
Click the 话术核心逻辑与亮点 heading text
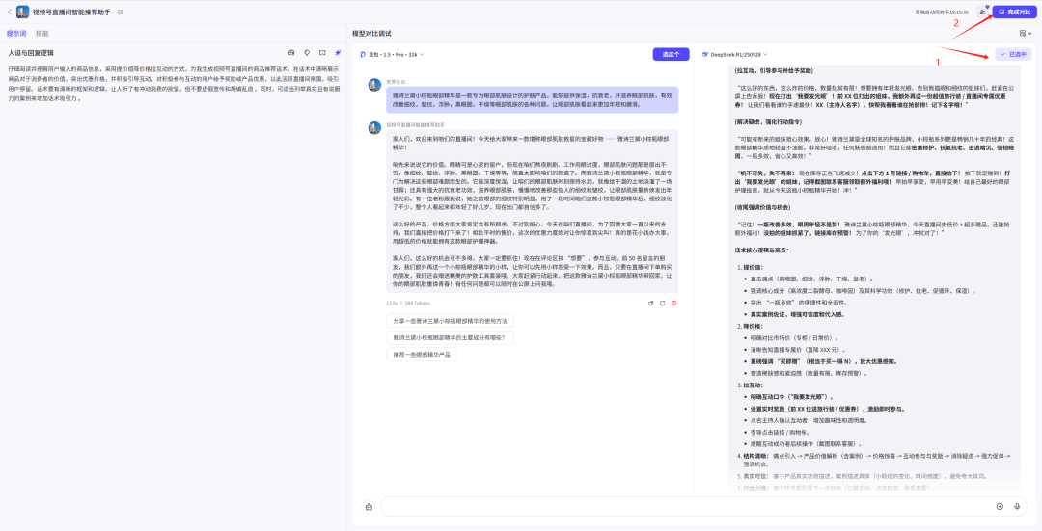761,251
